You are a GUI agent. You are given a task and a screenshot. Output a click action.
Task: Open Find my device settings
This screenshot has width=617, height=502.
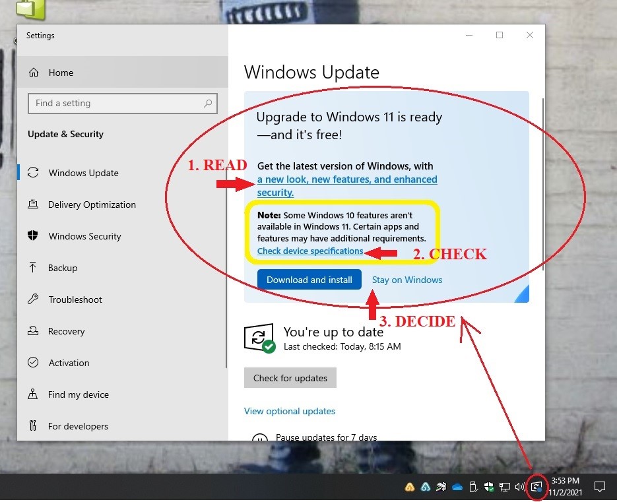78,395
